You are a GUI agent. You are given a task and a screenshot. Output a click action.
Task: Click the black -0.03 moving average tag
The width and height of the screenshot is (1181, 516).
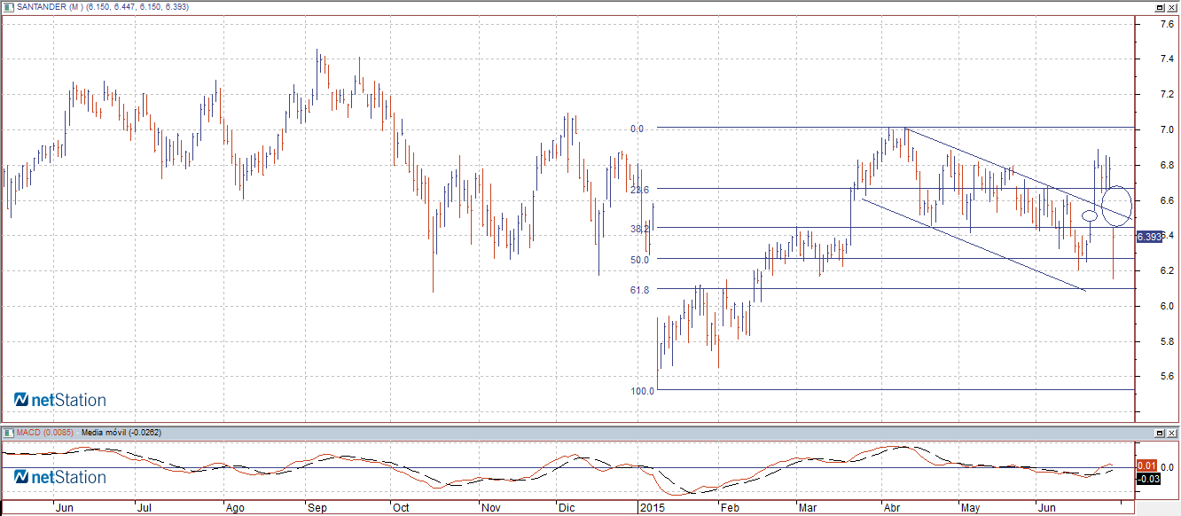(x=1146, y=479)
